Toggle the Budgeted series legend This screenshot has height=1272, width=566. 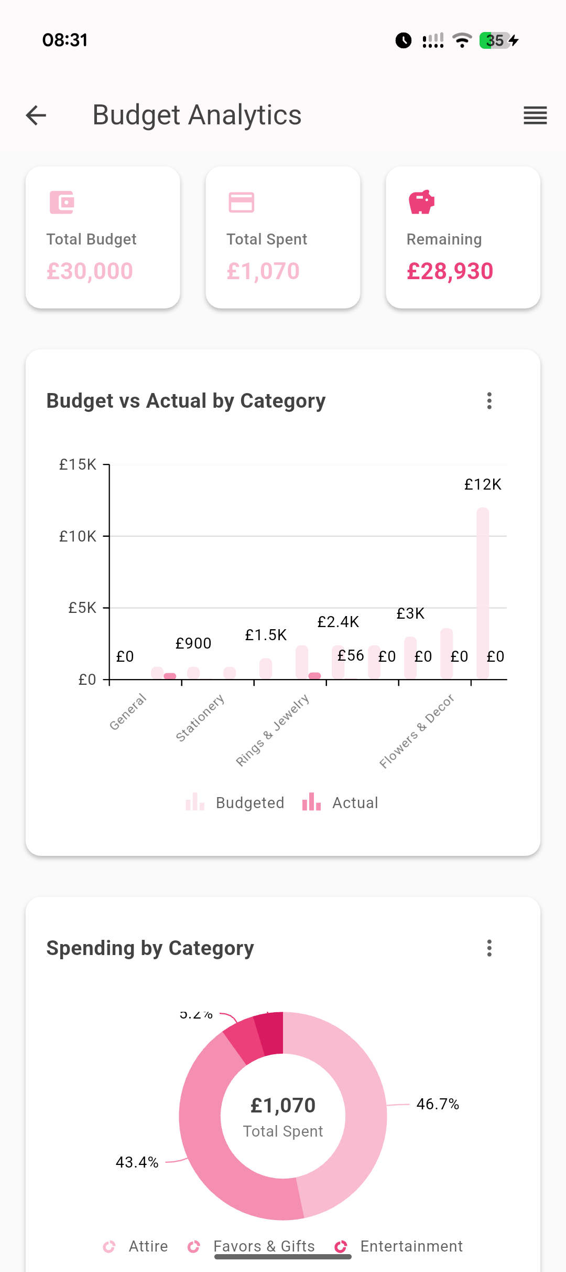pos(235,803)
